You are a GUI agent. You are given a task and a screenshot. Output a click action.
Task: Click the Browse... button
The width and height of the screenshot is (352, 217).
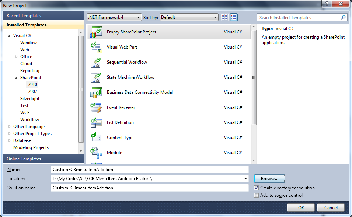[269, 179]
